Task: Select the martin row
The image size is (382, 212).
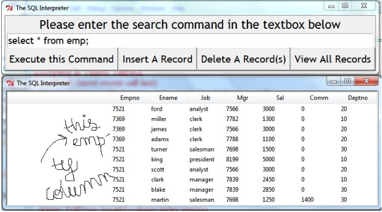Action: [x=192, y=199]
